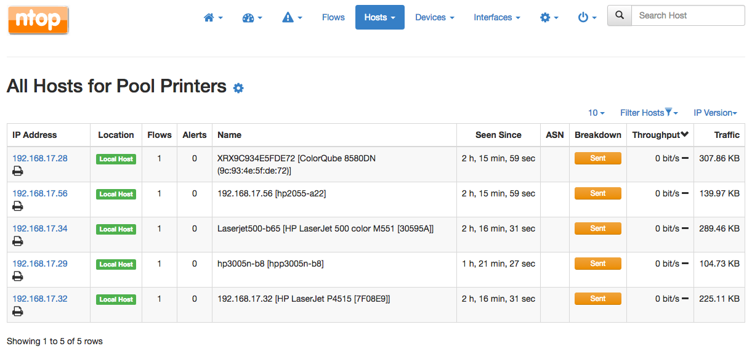Click the printer icon under 192.168.17.28
This screenshot has height=351, width=752.
(18, 171)
